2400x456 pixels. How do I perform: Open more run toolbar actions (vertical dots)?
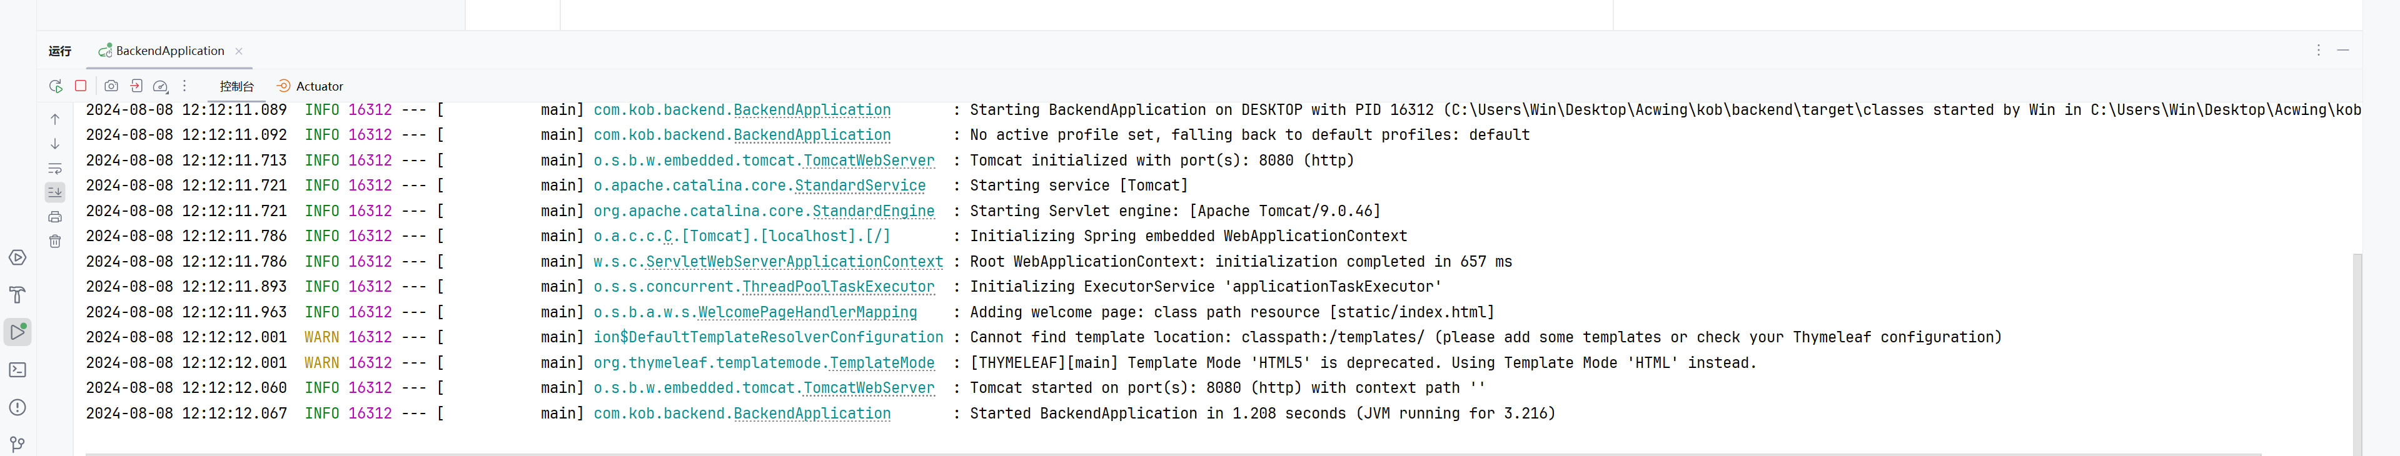[184, 86]
